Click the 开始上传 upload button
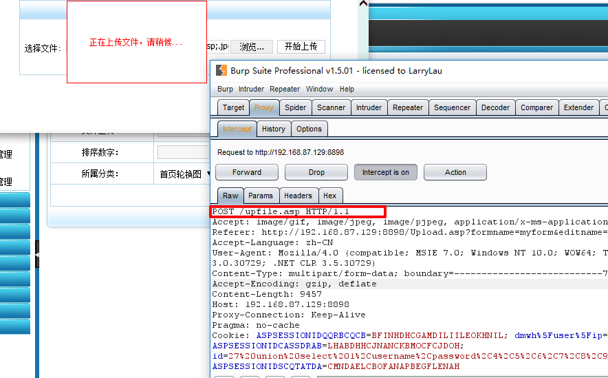 pyautogui.click(x=301, y=47)
